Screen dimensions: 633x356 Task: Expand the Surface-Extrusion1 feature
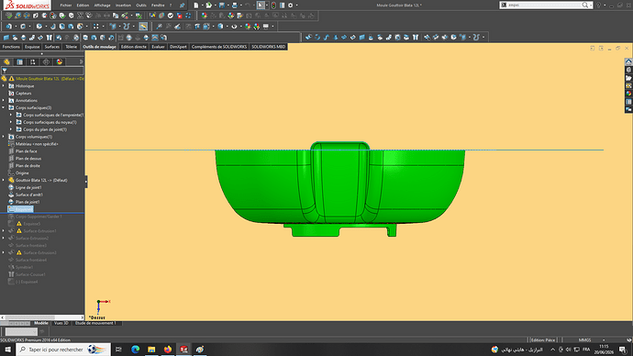pos(4,231)
